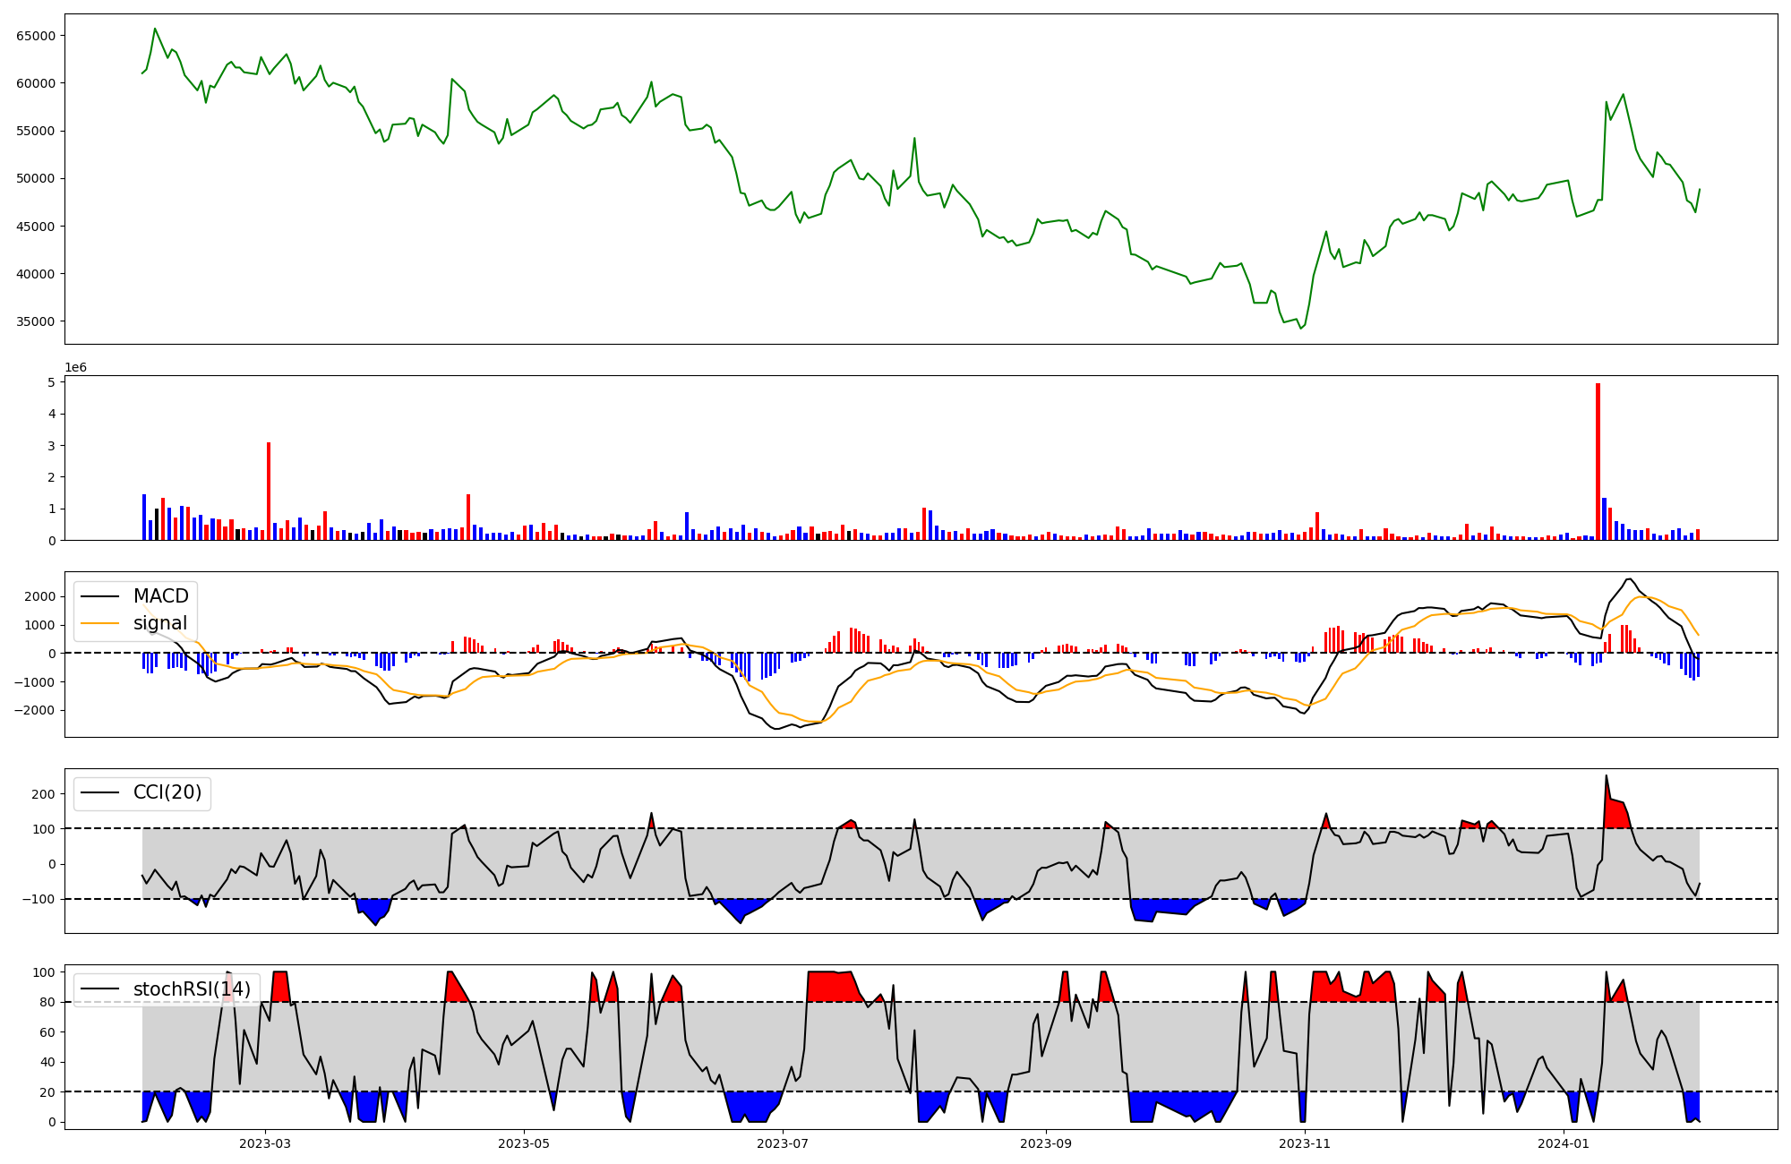Click the 2023-07 date axis label
Screen dimensions: 1791x1164
(x=784, y=1143)
